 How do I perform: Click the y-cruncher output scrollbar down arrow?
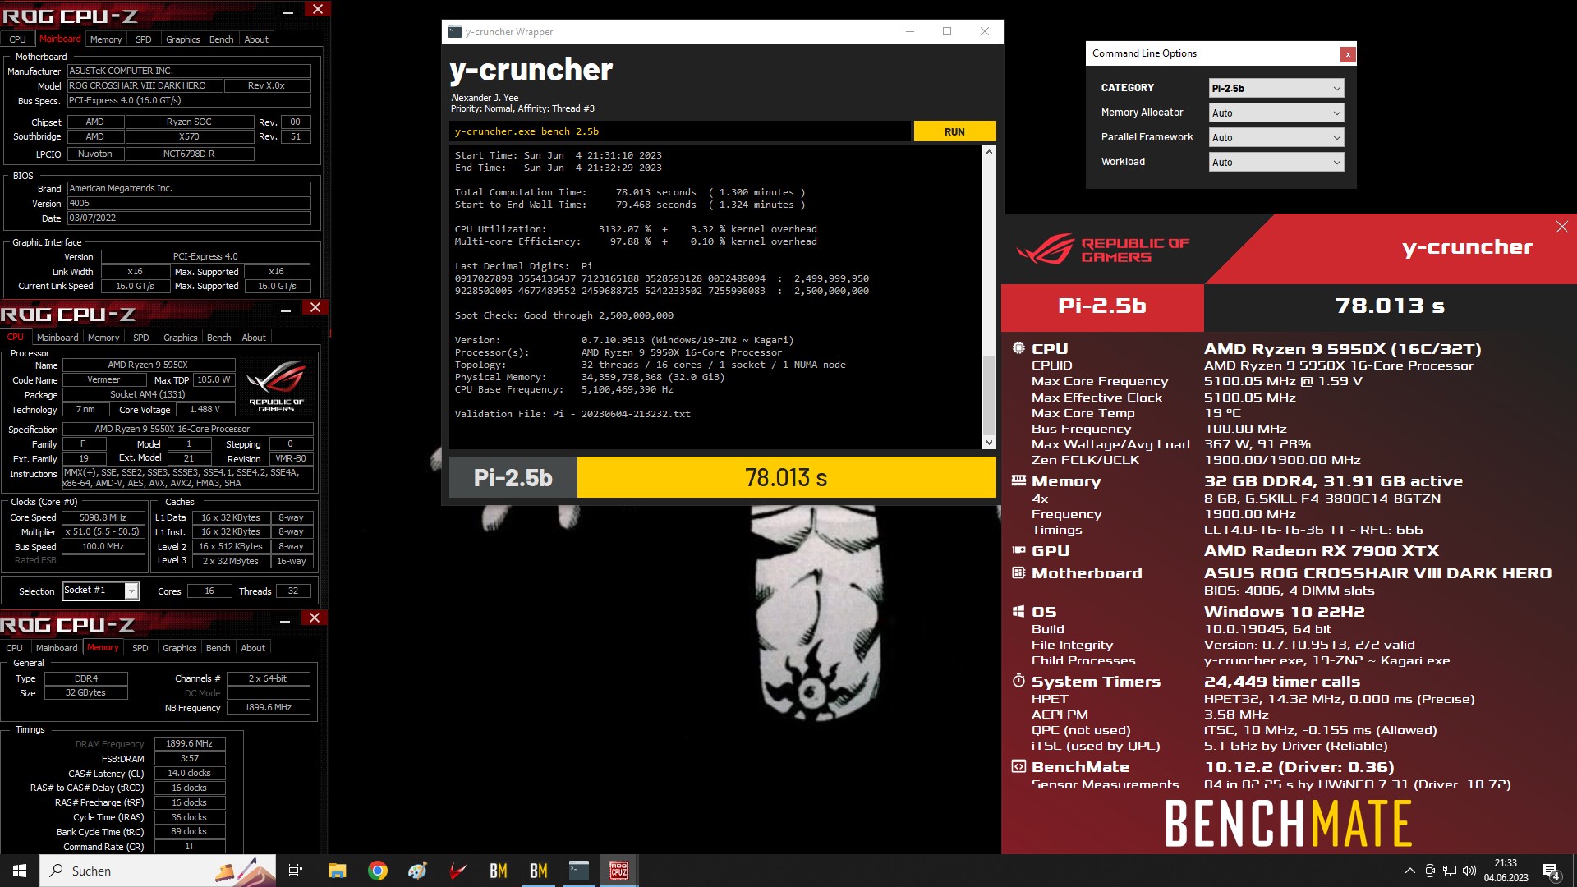click(x=989, y=443)
